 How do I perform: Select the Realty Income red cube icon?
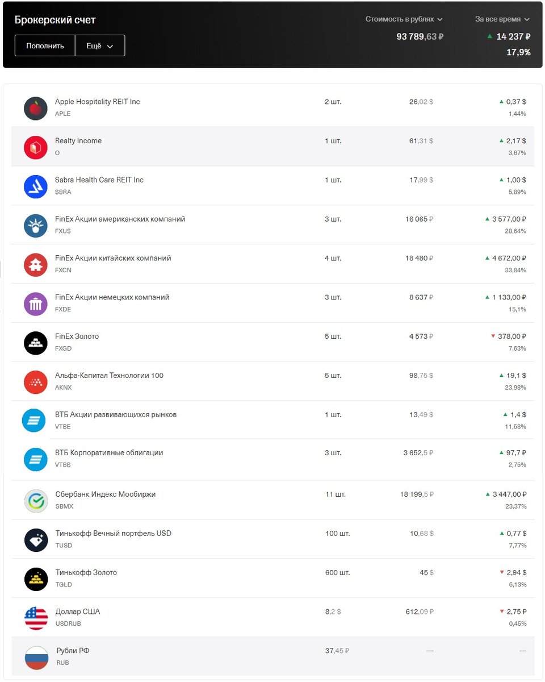[x=35, y=147]
